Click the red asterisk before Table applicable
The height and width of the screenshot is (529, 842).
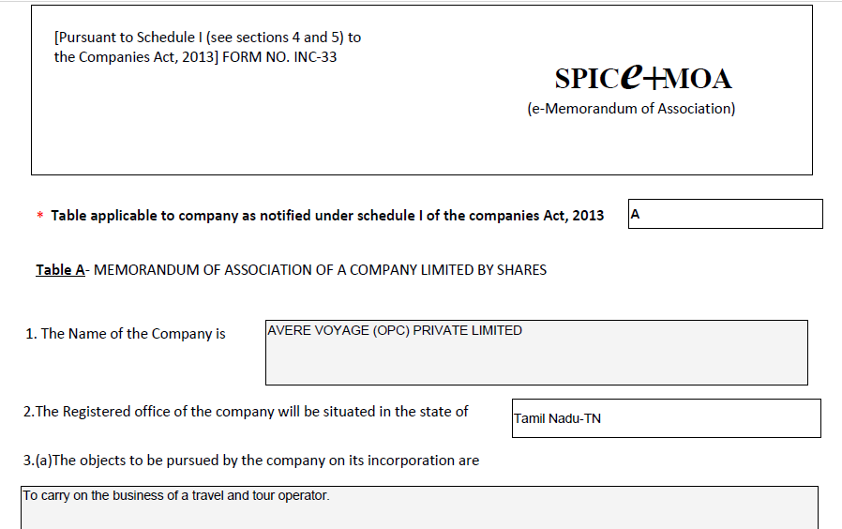pos(40,217)
